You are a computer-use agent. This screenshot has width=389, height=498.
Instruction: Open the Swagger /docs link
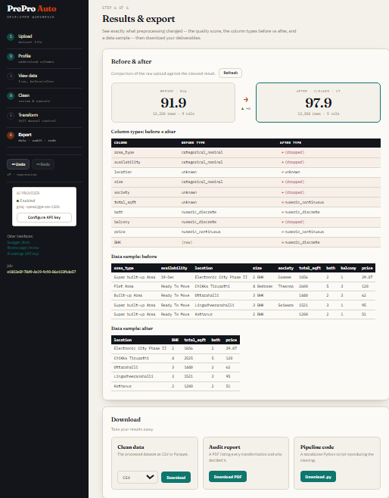(18, 242)
